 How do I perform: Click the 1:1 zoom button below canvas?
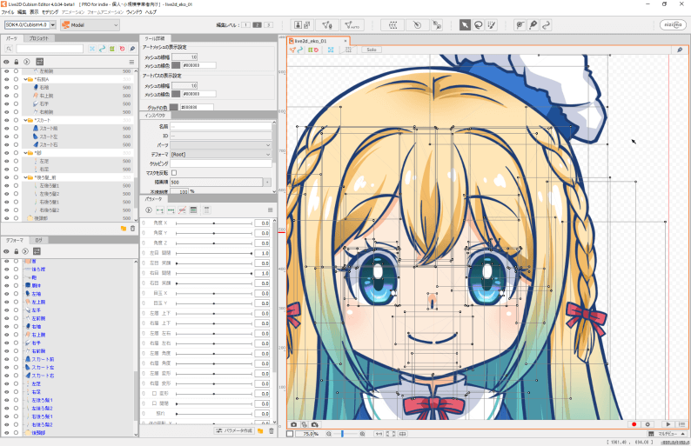click(379, 434)
